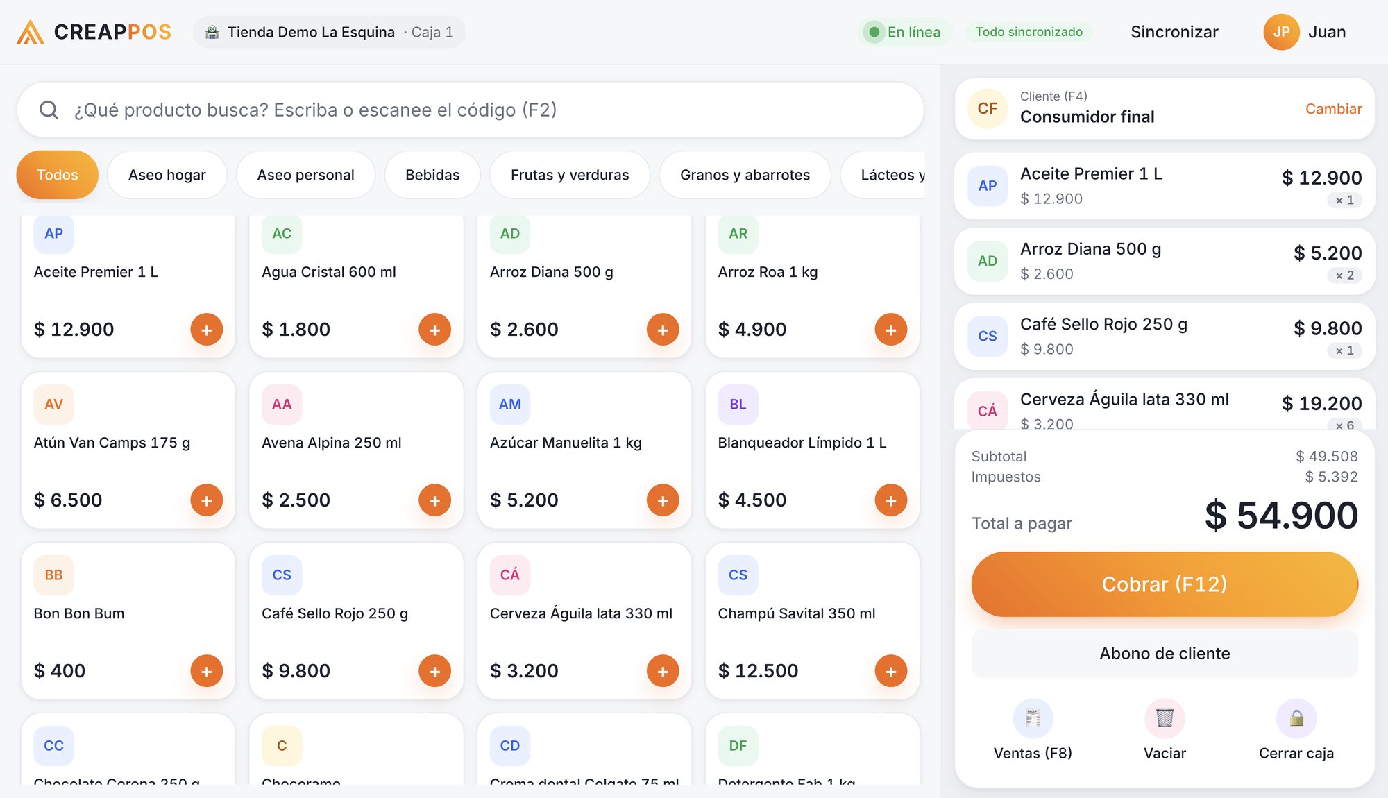Add Champú Savital 350 ml to cart
The width and height of the screenshot is (1388, 798).
pos(891,671)
